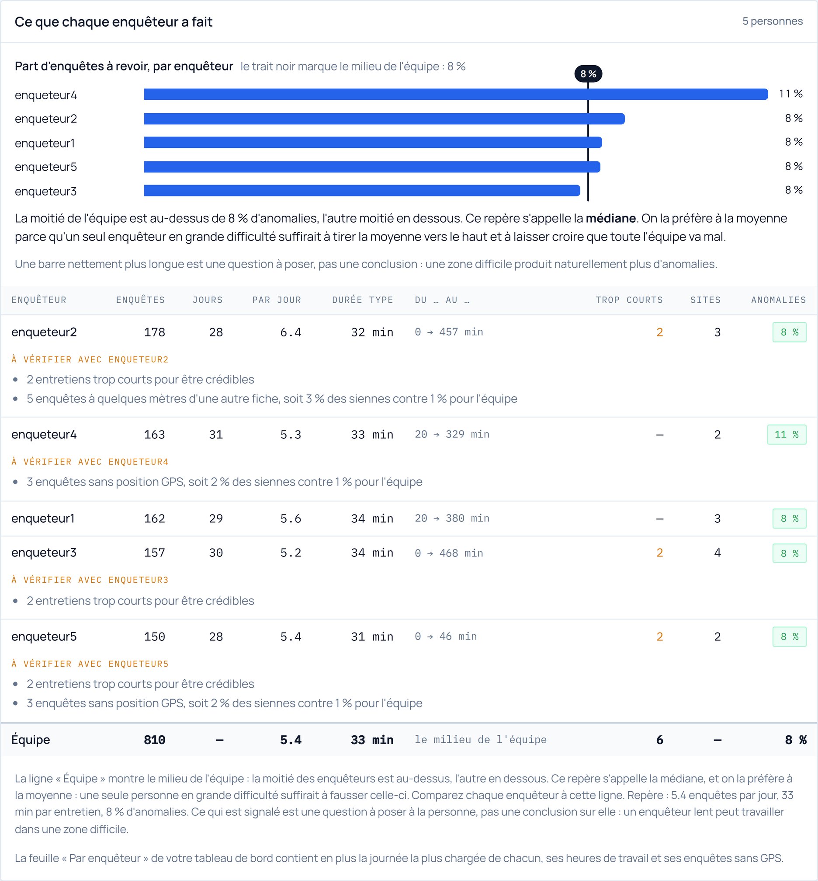
Task: Click the DURÉE TYPE column header
Action: tap(363, 300)
